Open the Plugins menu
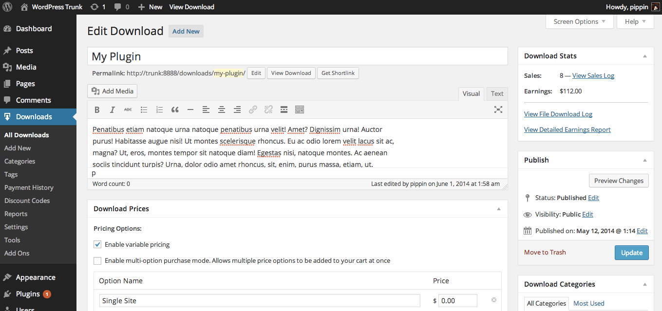662x311 pixels. pos(38,294)
